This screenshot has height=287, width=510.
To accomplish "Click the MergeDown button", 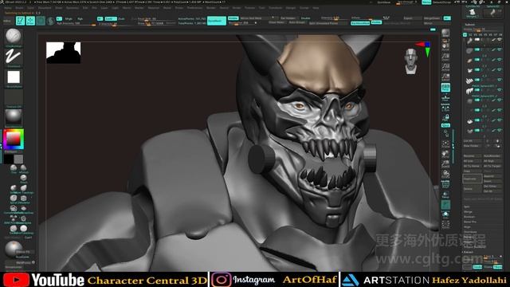I will point(432,18).
